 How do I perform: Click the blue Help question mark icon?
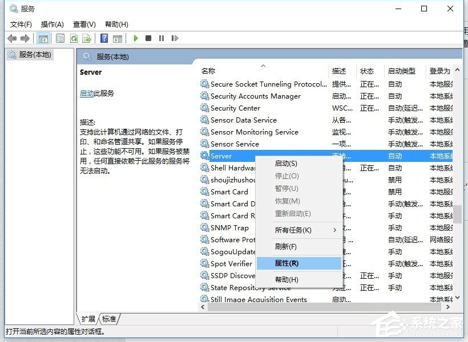click(104, 38)
